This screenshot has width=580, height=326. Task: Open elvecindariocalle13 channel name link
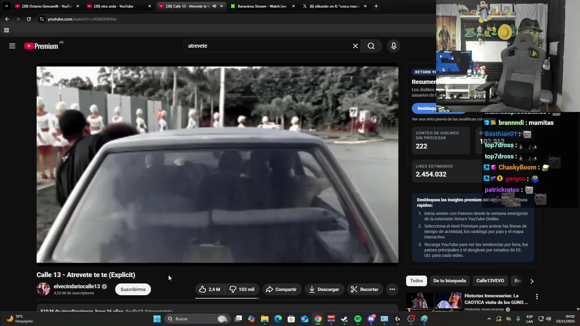(x=77, y=287)
